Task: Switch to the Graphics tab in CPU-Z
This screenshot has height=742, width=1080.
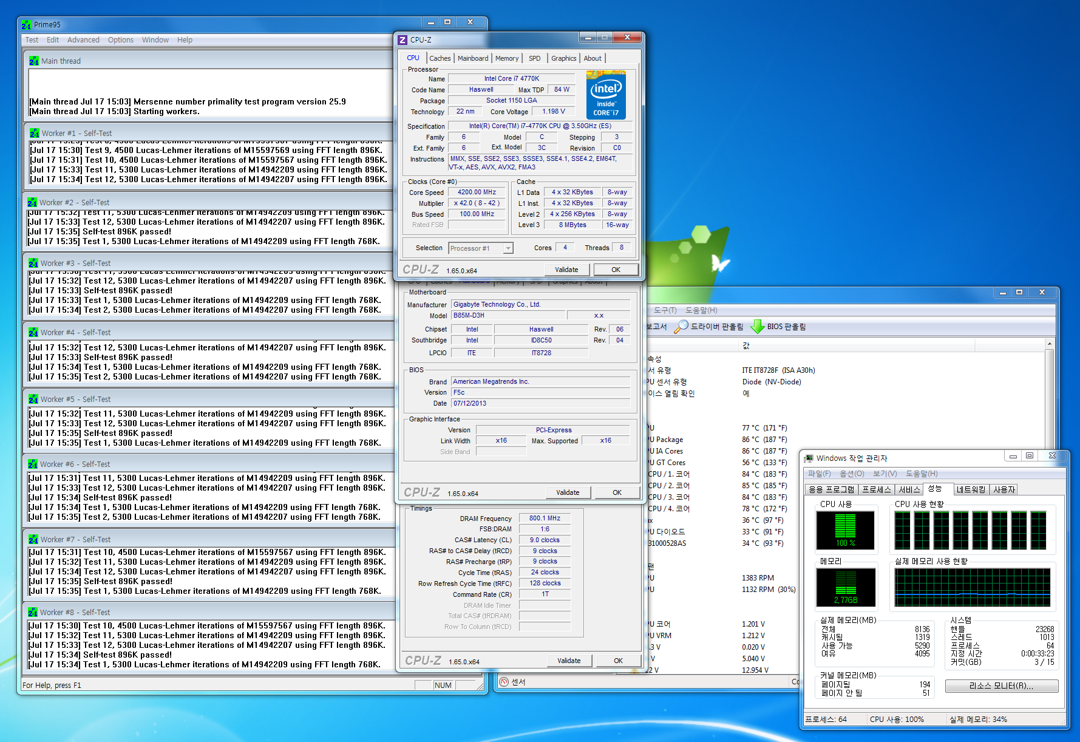Action: pos(564,59)
